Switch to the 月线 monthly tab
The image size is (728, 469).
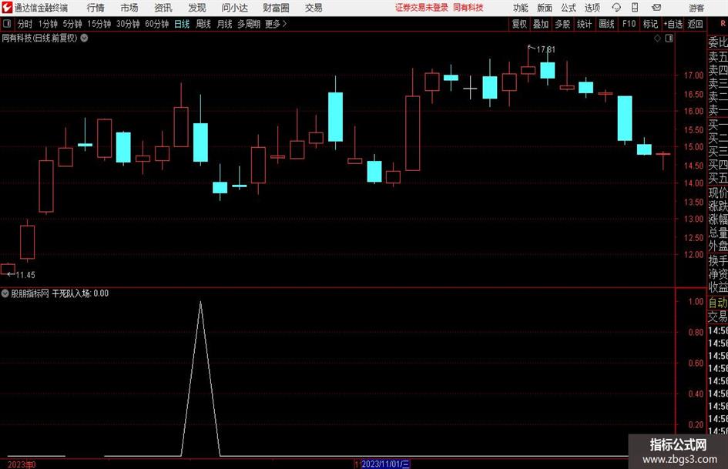coord(225,24)
